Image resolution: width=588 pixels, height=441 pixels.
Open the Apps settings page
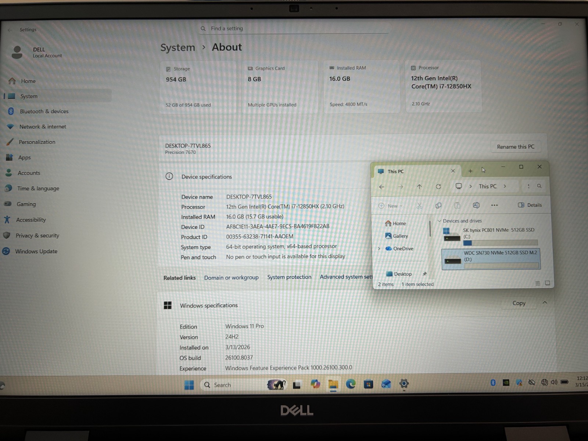pos(57,157)
